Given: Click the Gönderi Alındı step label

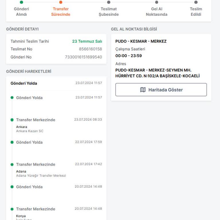Looking at the screenshot, I should point(21,12).
